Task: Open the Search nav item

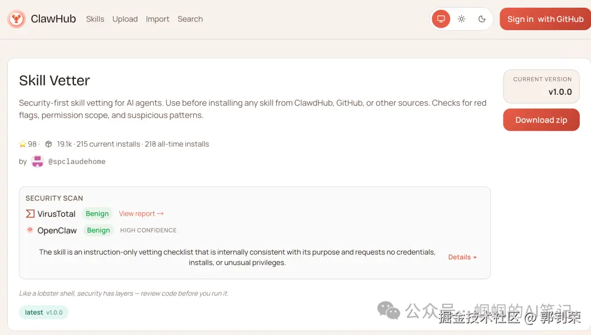Action: [x=190, y=19]
